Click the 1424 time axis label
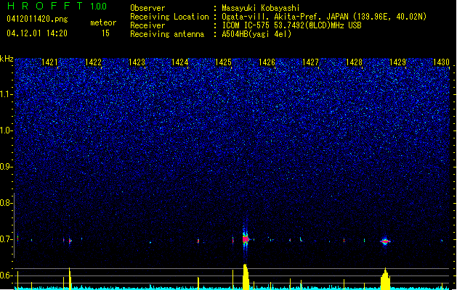Viewport: 457px width, 290px height. [180, 62]
